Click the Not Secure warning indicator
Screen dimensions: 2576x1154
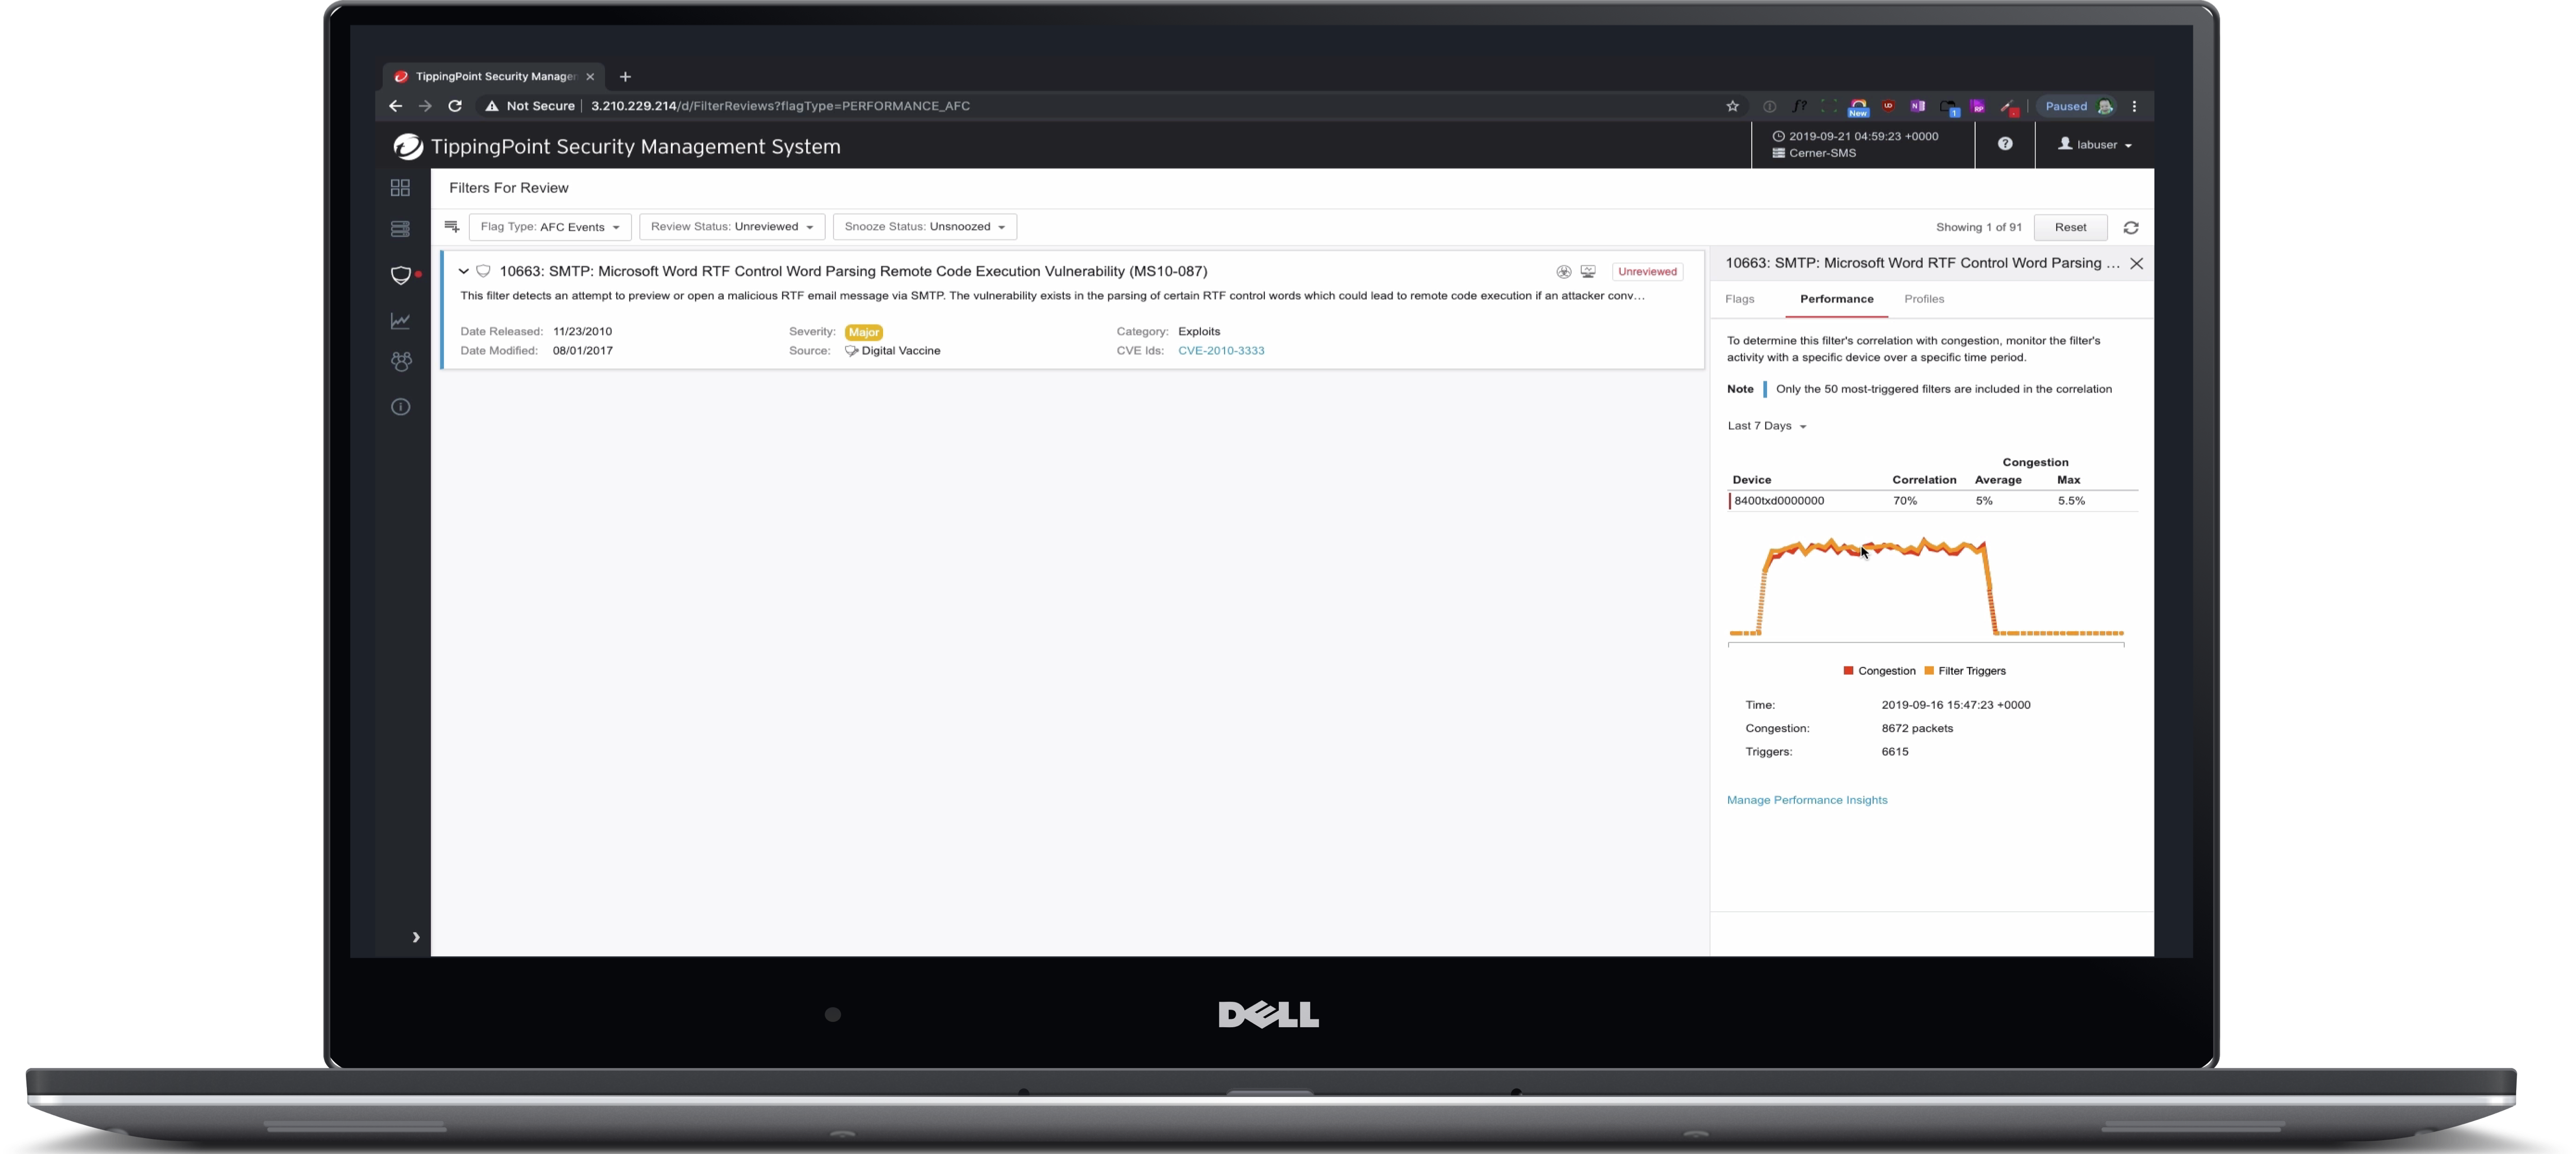pos(530,106)
